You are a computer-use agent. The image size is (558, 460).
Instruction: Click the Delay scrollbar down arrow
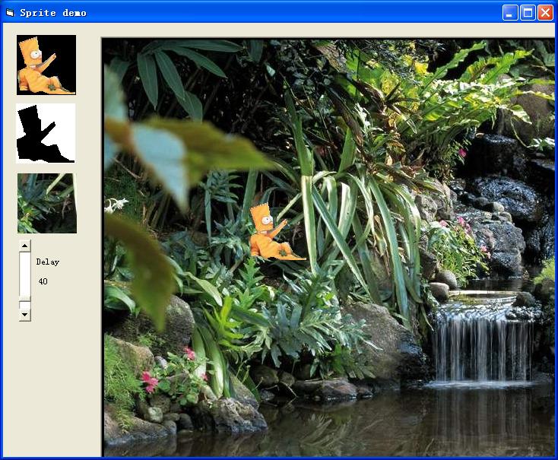point(25,315)
